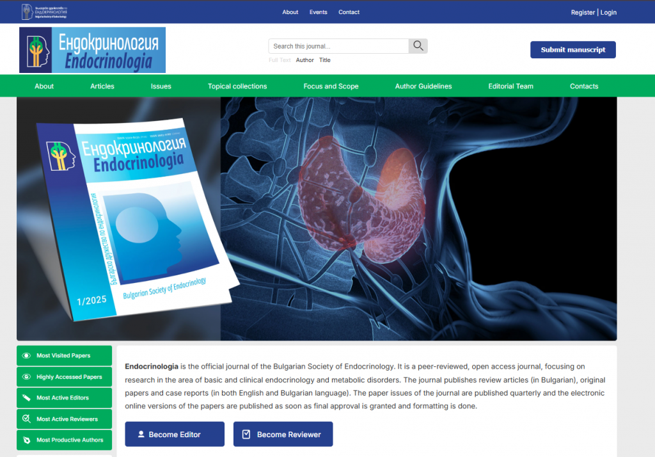Screen dimensions: 655x457
Task: Click the magnifying glass search icon
Action: (x=418, y=46)
